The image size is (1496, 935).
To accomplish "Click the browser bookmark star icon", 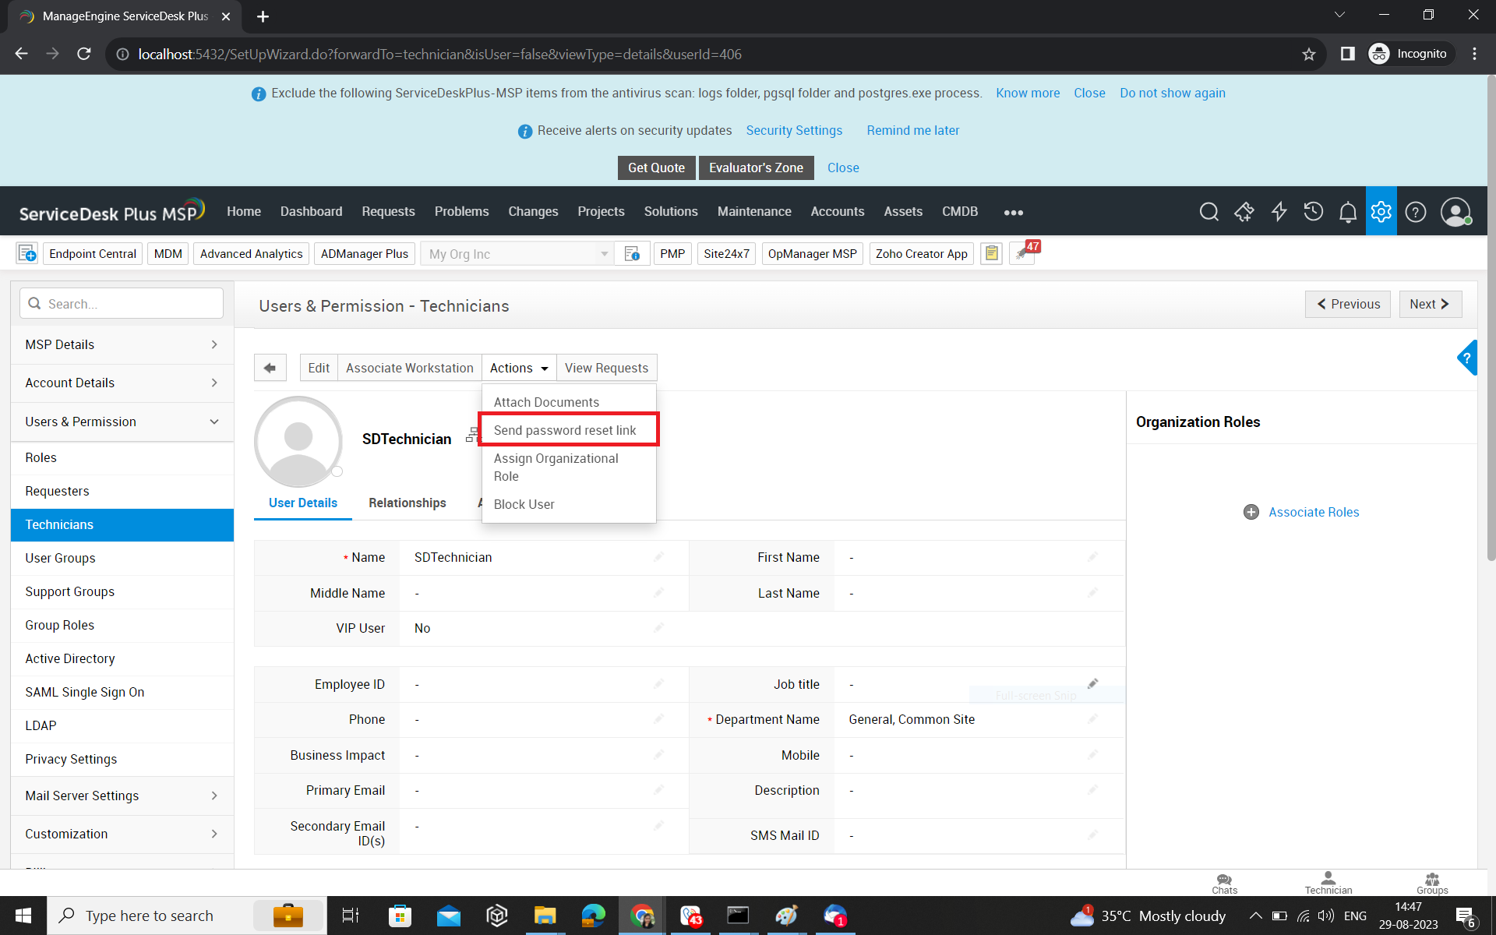I will click(x=1308, y=54).
